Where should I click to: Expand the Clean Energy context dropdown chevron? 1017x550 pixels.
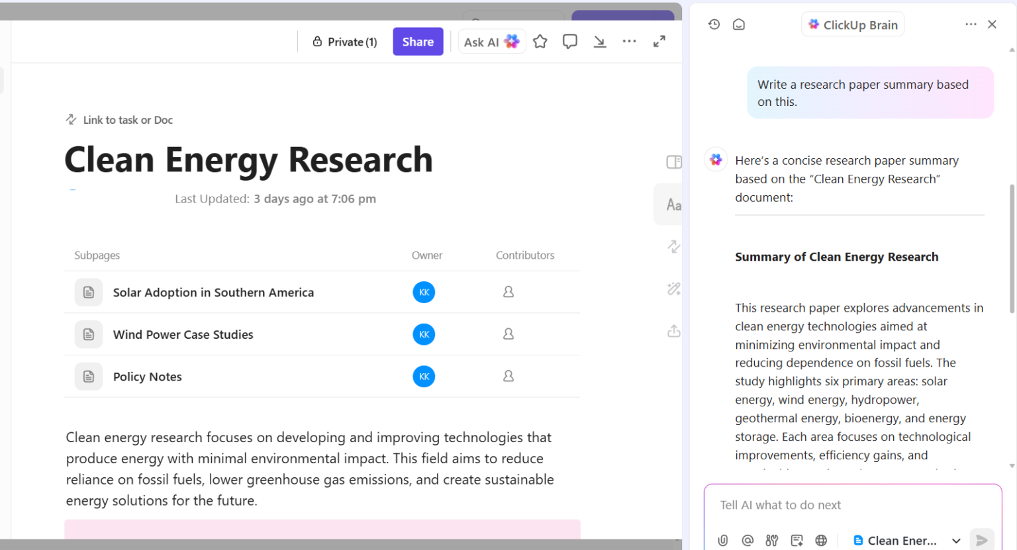[957, 540]
